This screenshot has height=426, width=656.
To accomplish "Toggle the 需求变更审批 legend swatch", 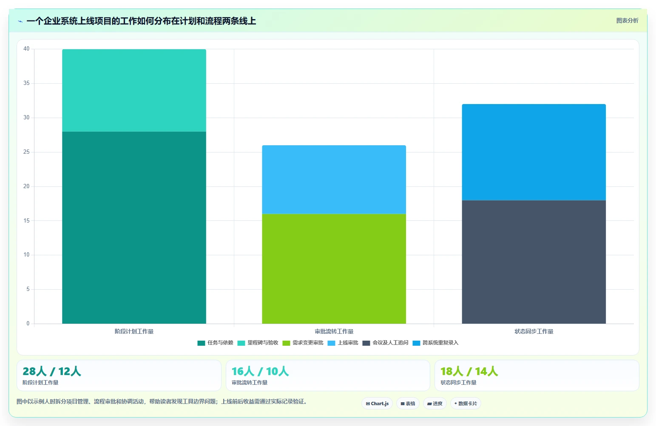I will (x=286, y=343).
